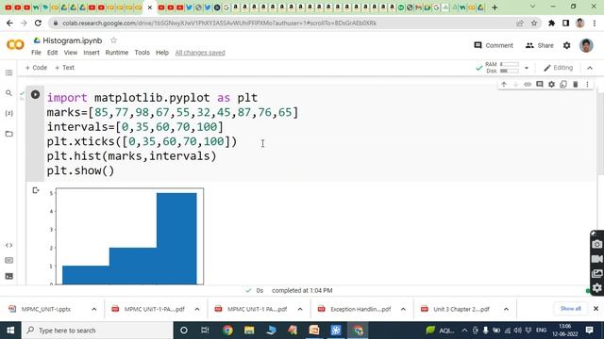604x339 pixels.
Task: Click All changes saved link
Action: (x=200, y=53)
